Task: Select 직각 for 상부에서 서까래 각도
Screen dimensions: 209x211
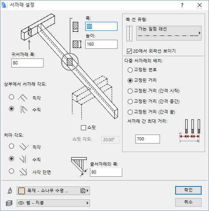Action: pos(11,97)
